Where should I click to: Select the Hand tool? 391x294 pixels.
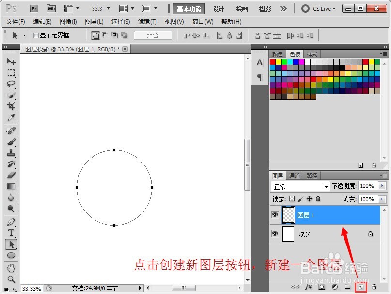(x=11, y=268)
